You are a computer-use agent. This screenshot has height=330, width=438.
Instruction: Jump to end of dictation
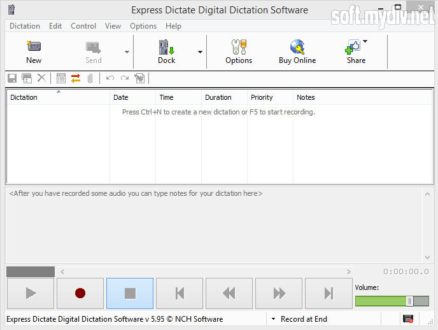coord(328,293)
